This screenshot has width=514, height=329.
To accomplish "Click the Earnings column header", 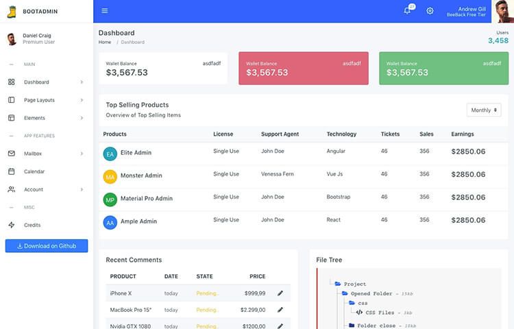I will pyautogui.click(x=463, y=134).
